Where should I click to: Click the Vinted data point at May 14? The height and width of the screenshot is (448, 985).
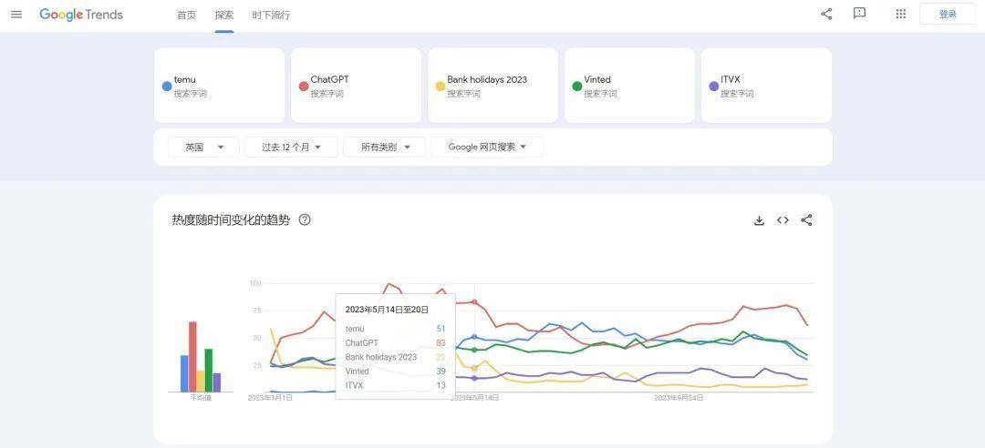point(474,350)
